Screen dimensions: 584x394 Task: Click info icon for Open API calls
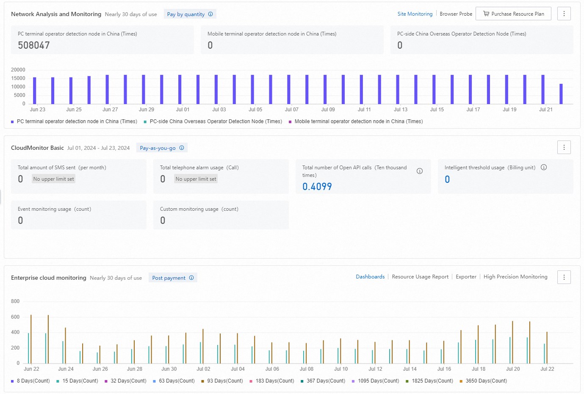tap(420, 171)
